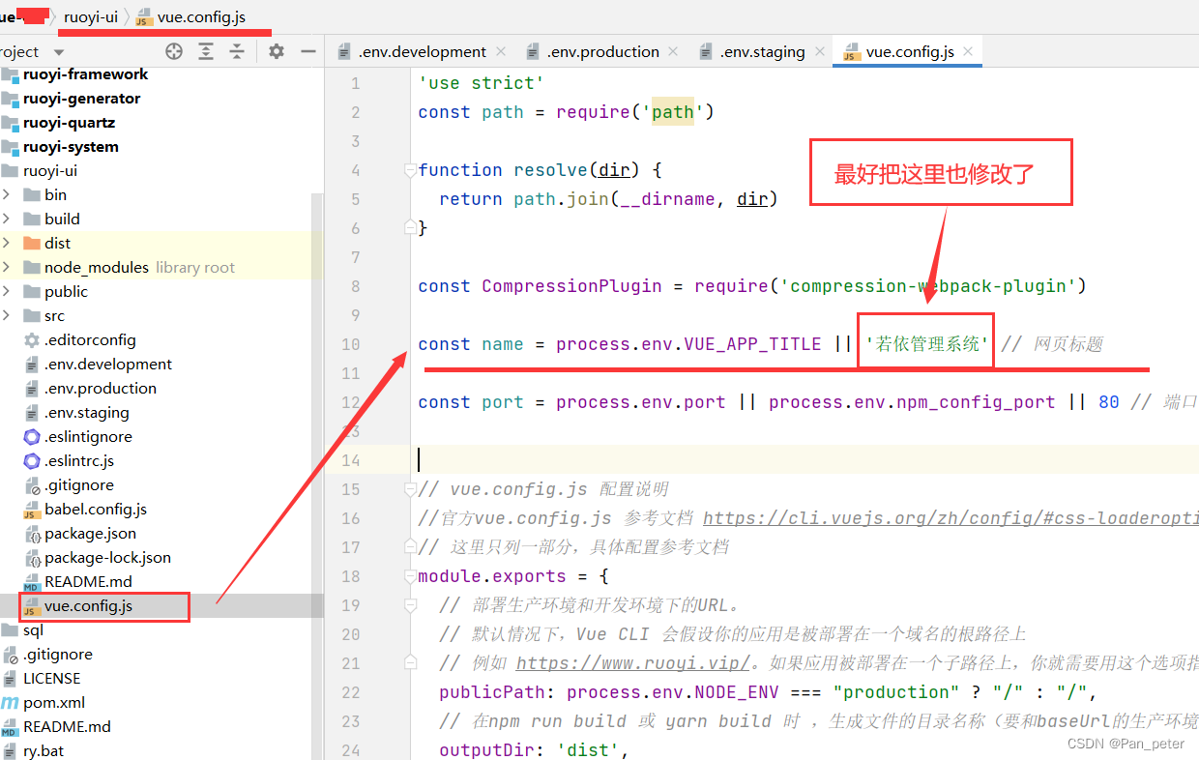Click the locate/select opened file target icon
Viewport: 1199px width, 760px height.
[174, 51]
